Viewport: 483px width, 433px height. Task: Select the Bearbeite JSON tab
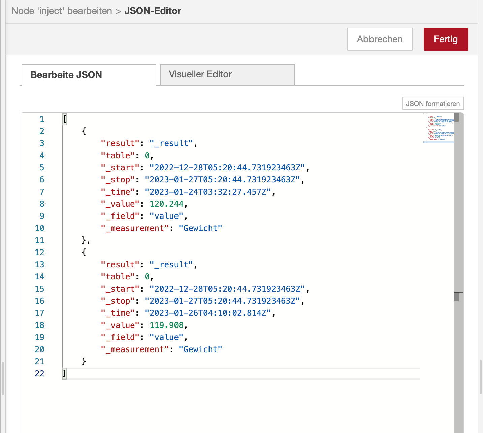[89, 74]
